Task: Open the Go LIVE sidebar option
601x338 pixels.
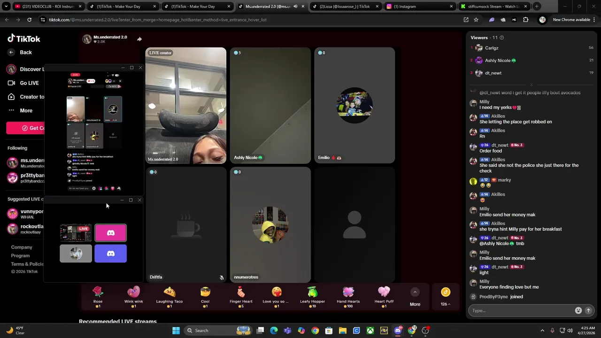Action: pyautogui.click(x=23, y=83)
